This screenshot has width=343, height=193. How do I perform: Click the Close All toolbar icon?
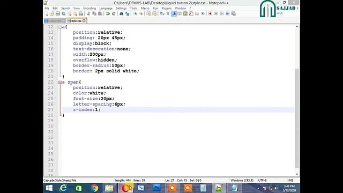tap(76, 13)
